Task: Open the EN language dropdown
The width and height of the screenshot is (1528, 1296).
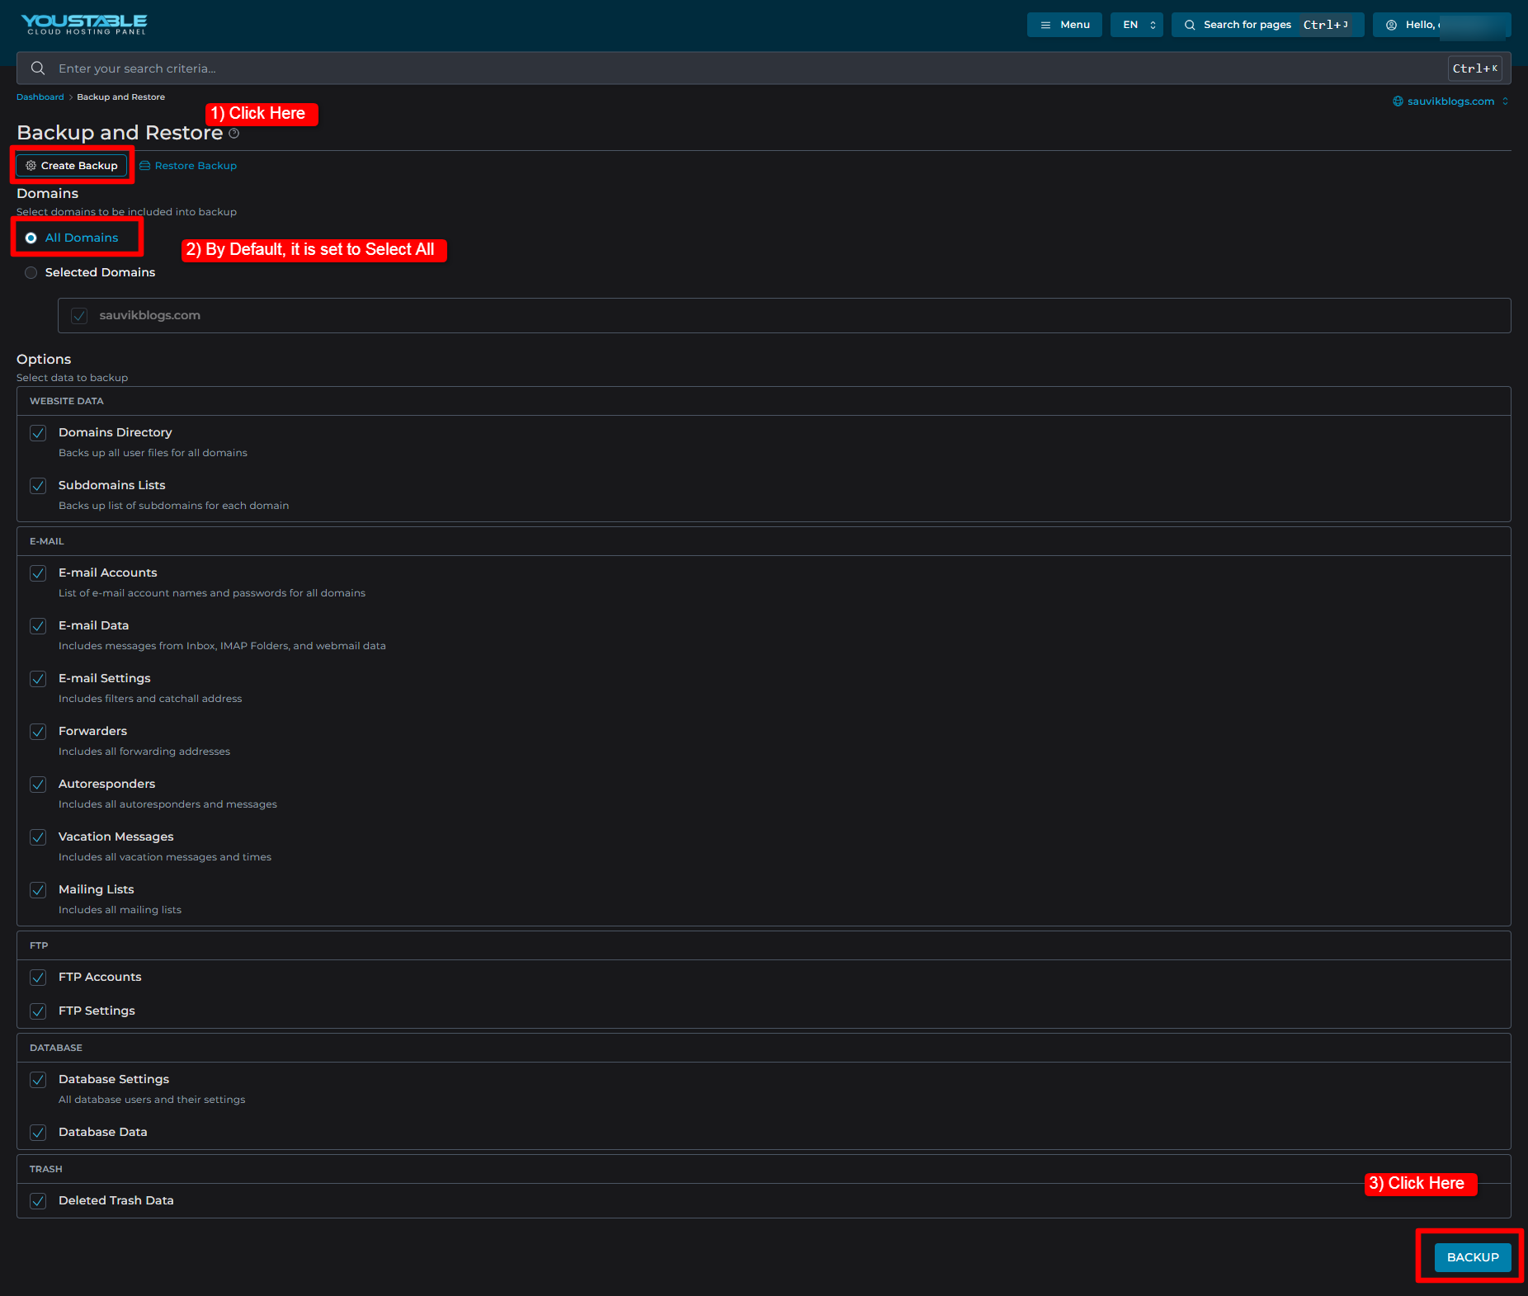Action: [x=1137, y=25]
